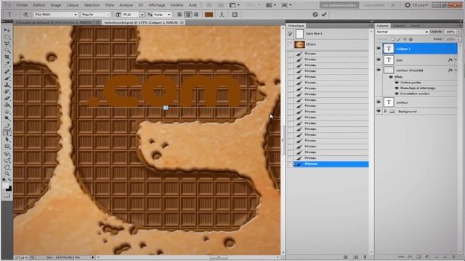Screen dimensions: 465x261
Task: Open the Warp Text dialog
Action: click(222, 14)
